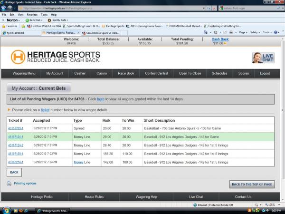Click the Live Chat agent icon

(263, 58)
